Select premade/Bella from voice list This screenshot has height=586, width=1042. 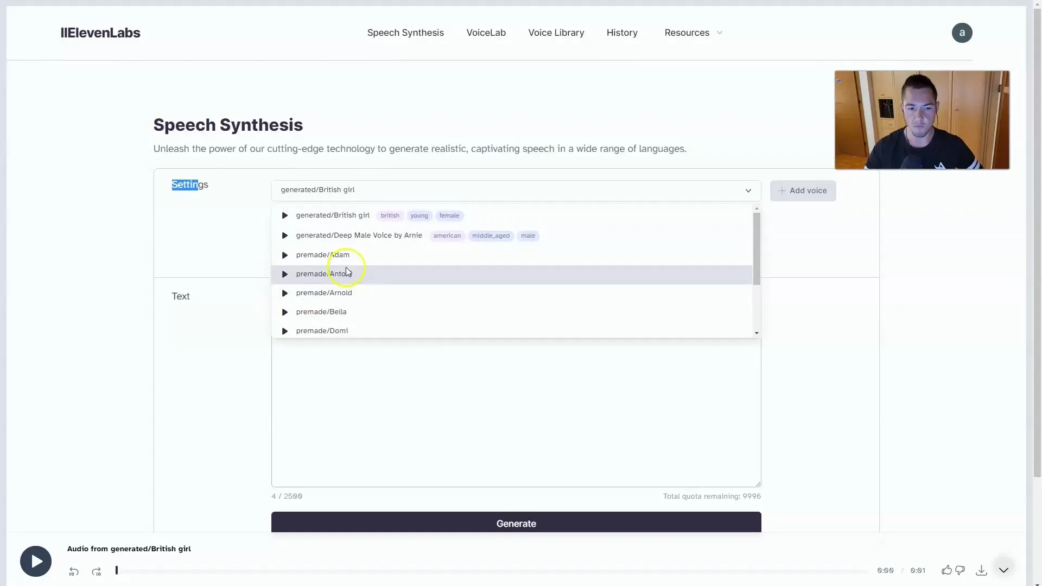(321, 311)
